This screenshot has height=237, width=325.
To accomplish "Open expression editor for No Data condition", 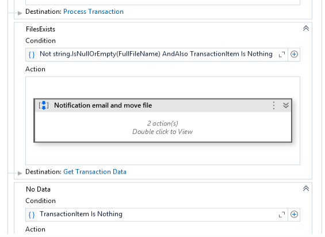I will 282,215.
